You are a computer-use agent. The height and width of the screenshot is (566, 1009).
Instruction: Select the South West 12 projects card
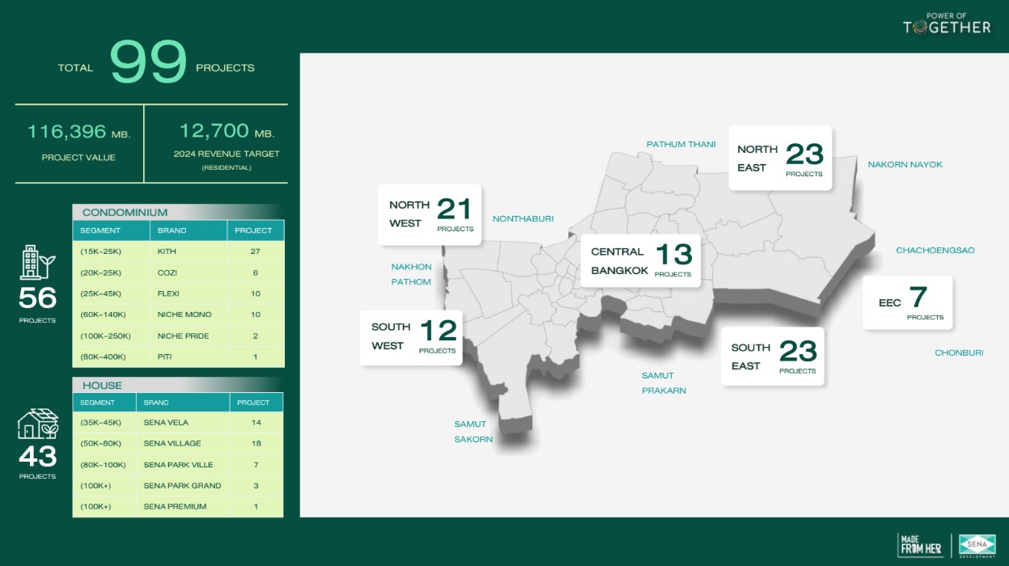[411, 337]
